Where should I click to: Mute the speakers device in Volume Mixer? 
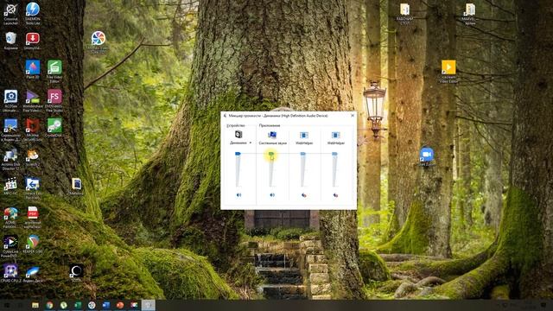pos(238,195)
